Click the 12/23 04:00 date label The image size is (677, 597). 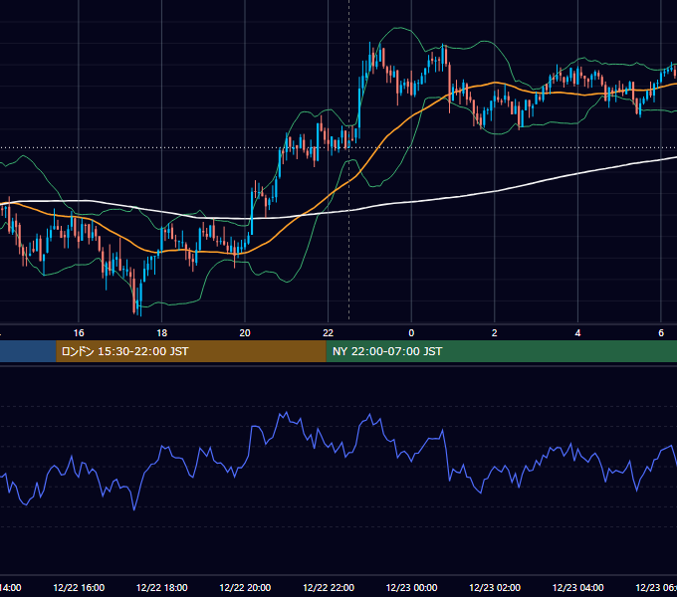[578, 587]
